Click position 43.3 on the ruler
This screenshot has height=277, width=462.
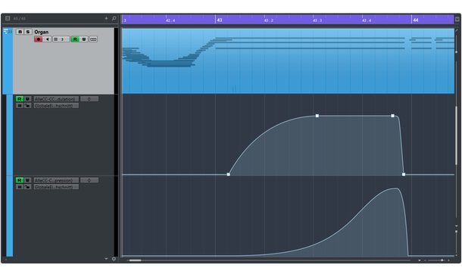click(x=317, y=20)
